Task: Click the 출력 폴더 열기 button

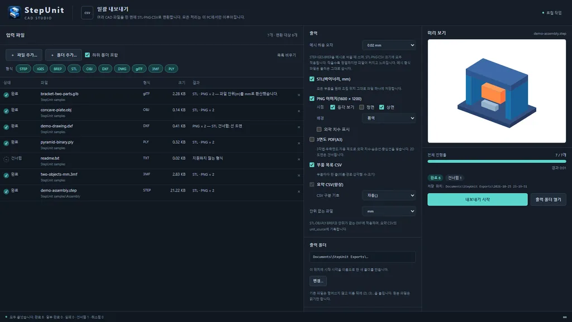Action: point(549,200)
